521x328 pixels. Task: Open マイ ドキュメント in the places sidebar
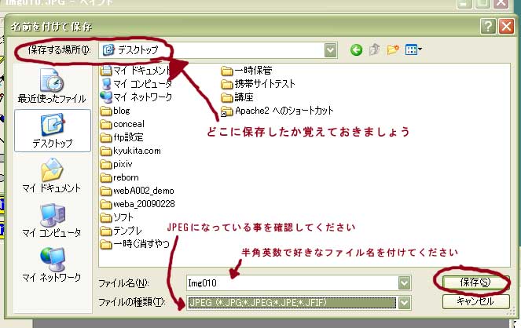tap(52, 176)
